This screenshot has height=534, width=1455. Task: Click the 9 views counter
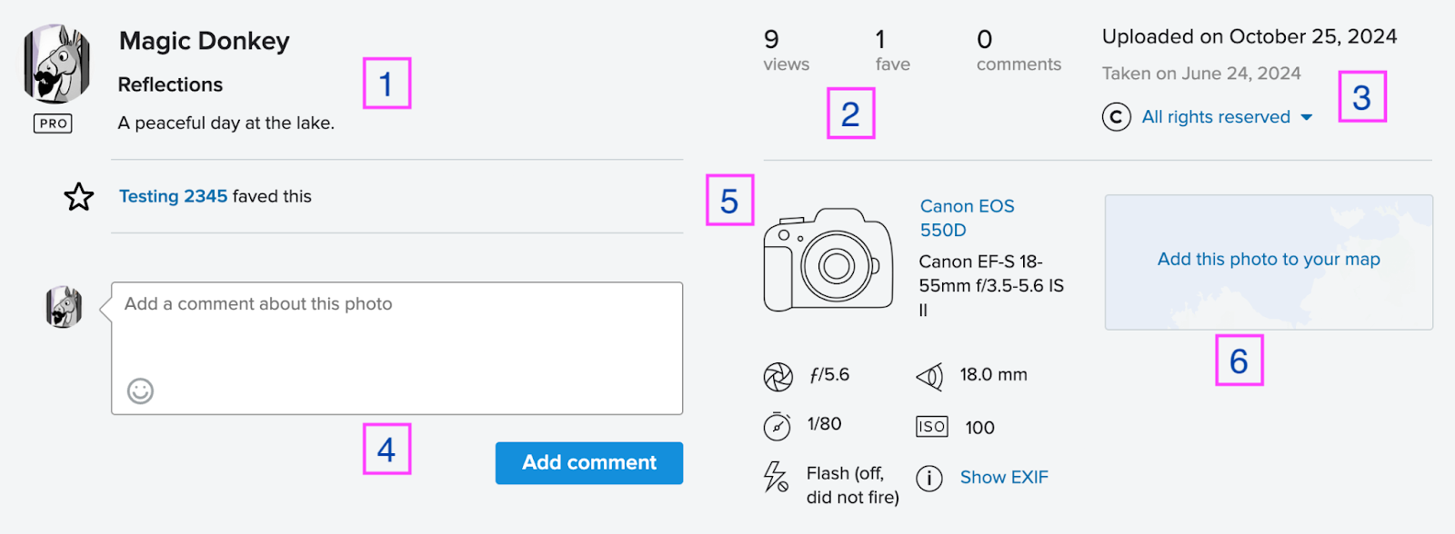pos(786,51)
